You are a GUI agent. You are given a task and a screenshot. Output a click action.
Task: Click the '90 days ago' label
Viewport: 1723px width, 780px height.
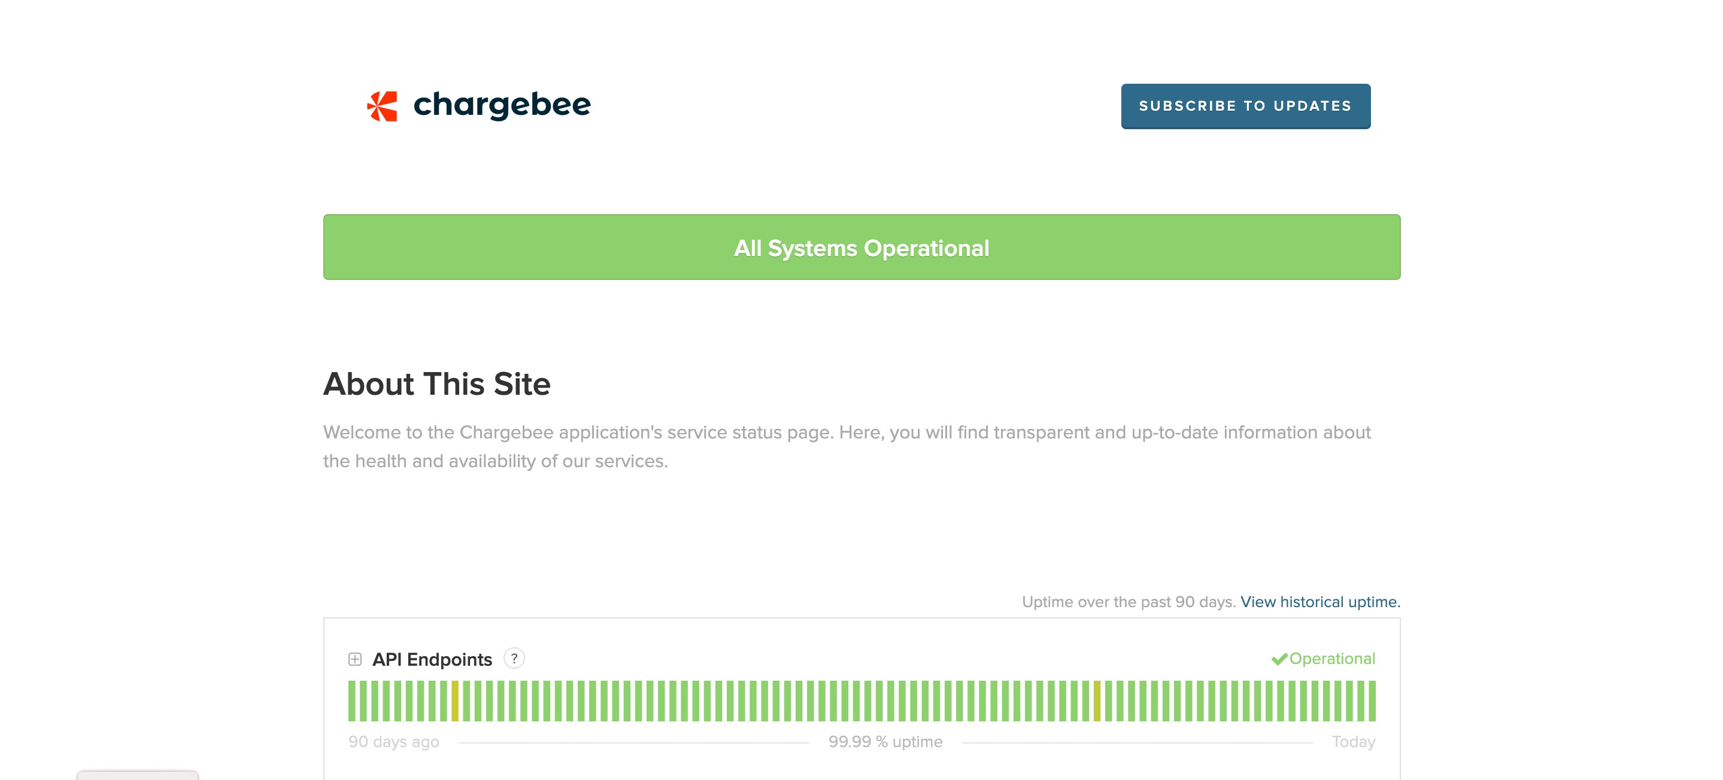coord(393,742)
